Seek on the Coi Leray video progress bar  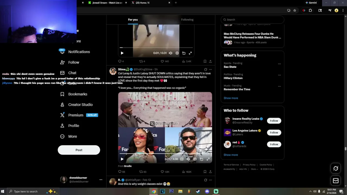point(165,154)
